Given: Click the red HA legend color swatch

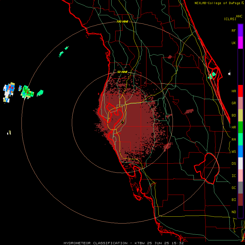Looking at the screenshot, I should pos(240,91).
